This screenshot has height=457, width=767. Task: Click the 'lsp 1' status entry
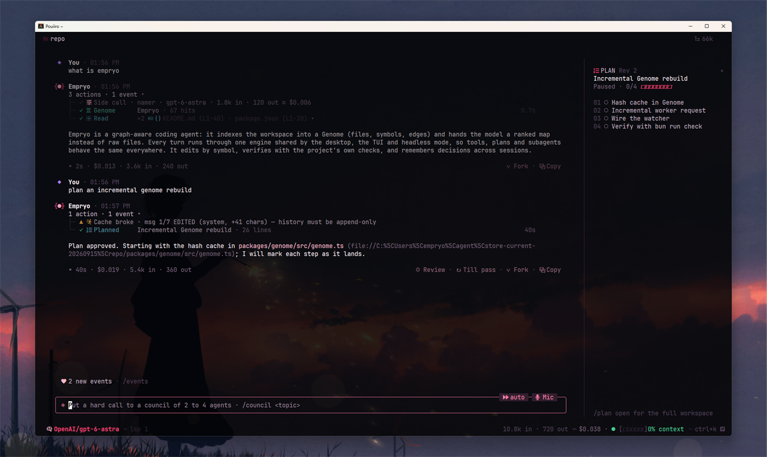pyautogui.click(x=139, y=429)
